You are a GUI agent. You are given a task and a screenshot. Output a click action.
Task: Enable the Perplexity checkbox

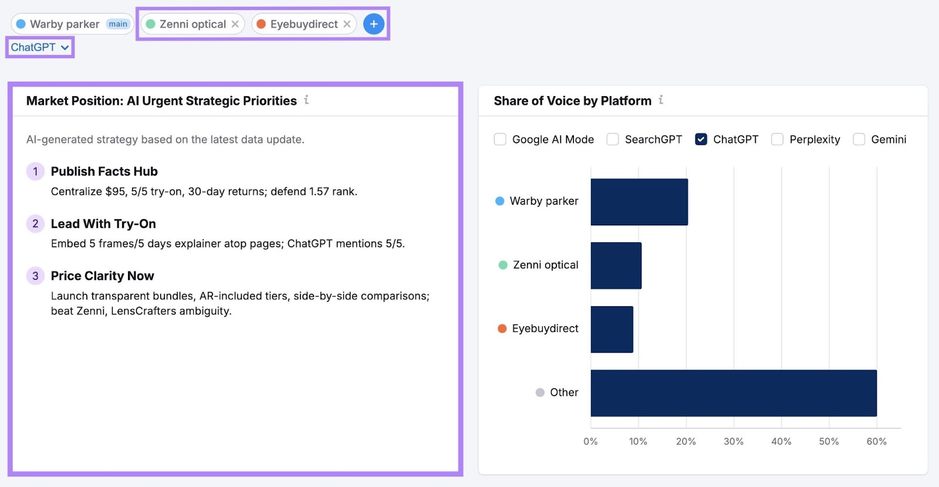click(778, 139)
